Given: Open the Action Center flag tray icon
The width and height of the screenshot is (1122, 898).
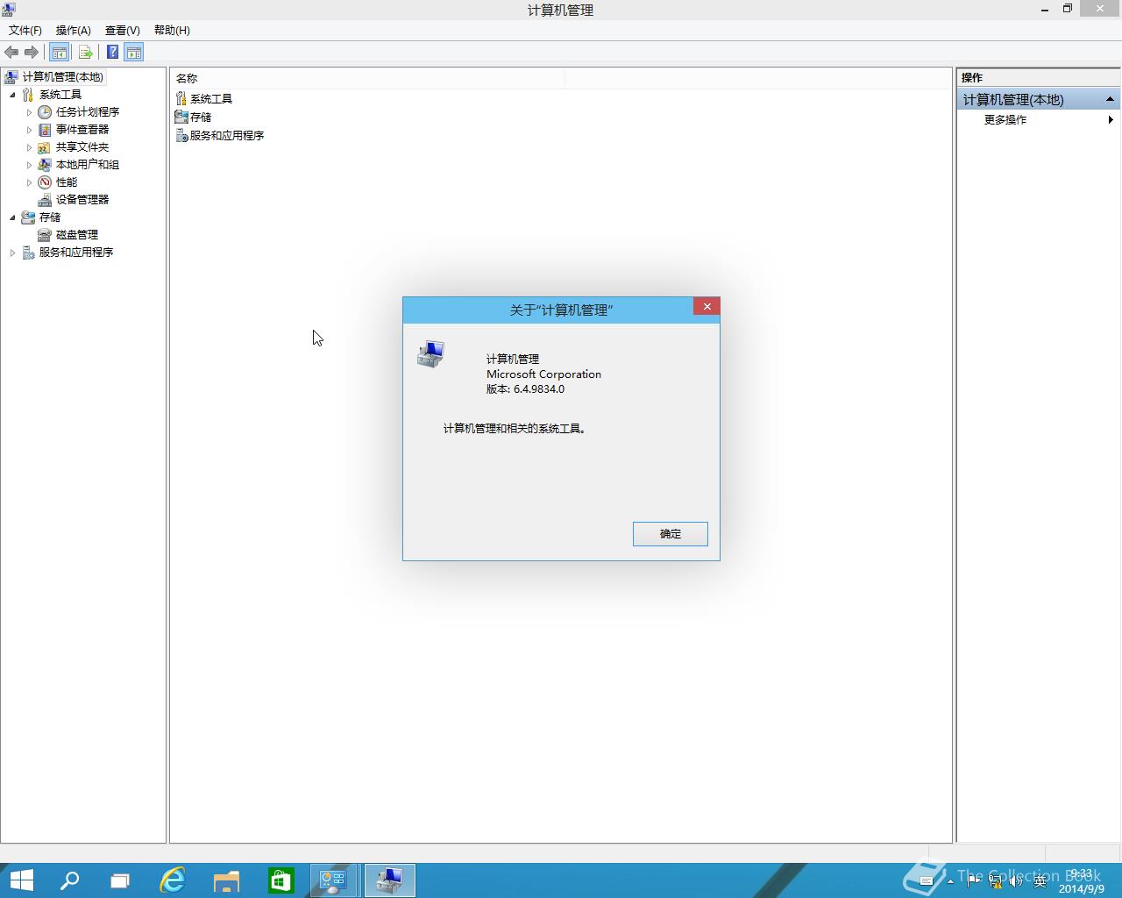Looking at the screenshot, I should (974, 881).
